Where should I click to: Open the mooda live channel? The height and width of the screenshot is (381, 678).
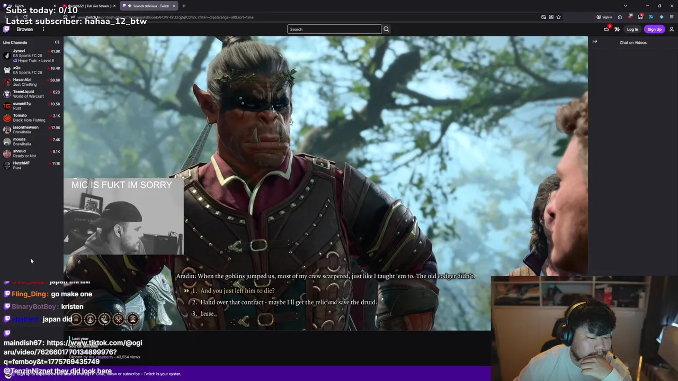point(32,141)
